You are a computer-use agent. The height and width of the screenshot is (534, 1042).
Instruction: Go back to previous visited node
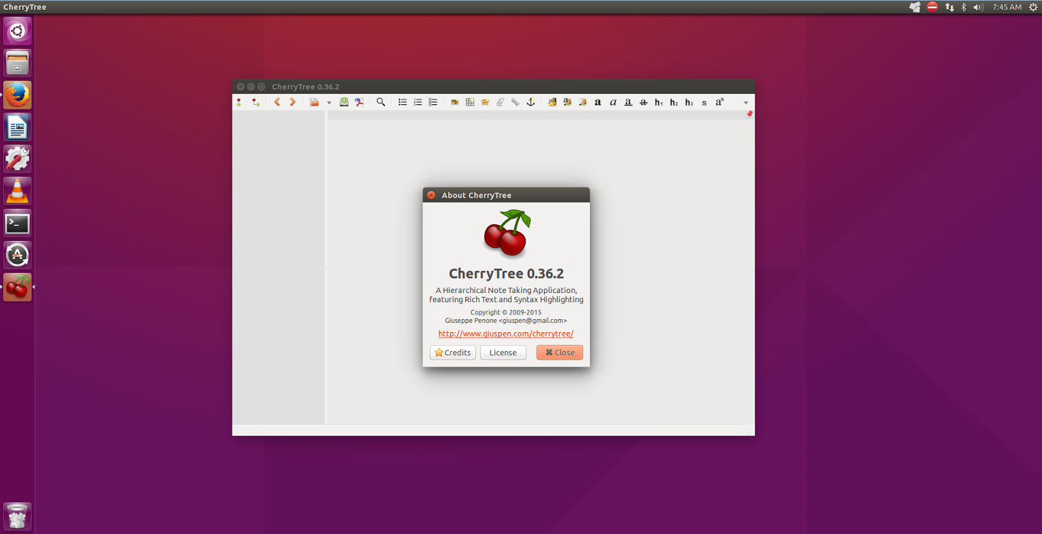(277, 102)
